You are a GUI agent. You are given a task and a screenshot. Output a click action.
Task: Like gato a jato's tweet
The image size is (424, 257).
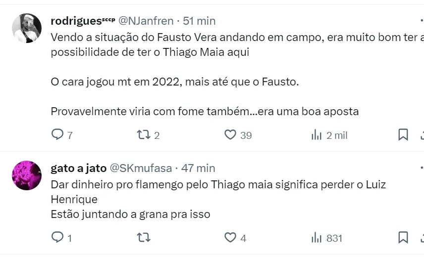pos(230,238)
